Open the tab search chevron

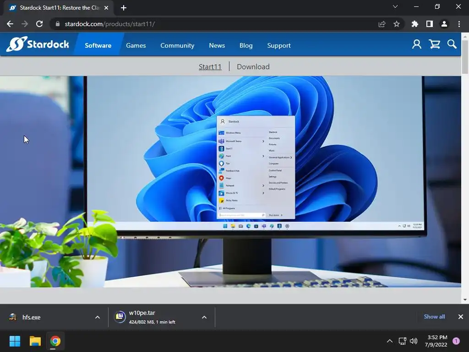(395, 6)
